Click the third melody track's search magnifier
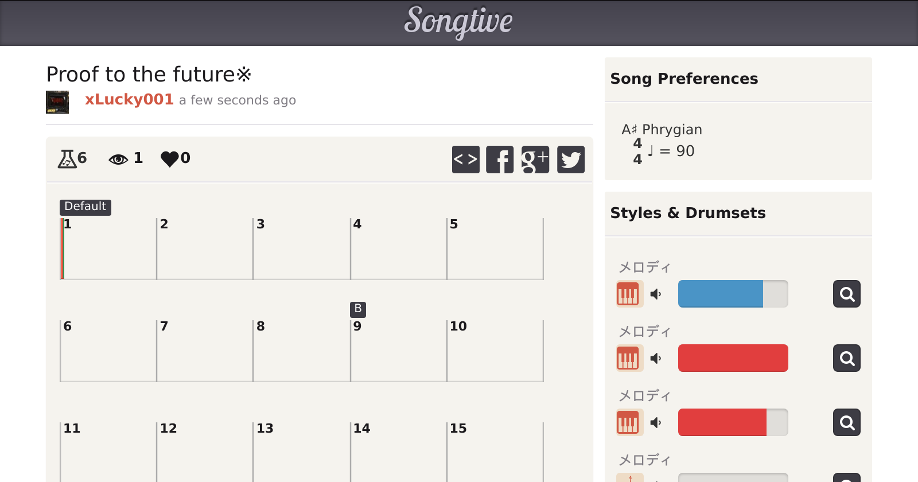 847,422
